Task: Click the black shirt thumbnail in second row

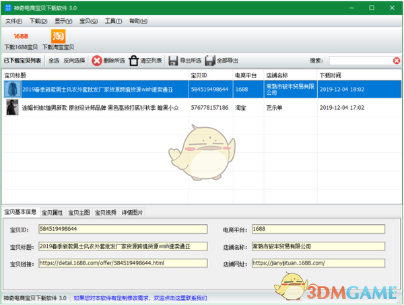Action: (x=12, y=108)
